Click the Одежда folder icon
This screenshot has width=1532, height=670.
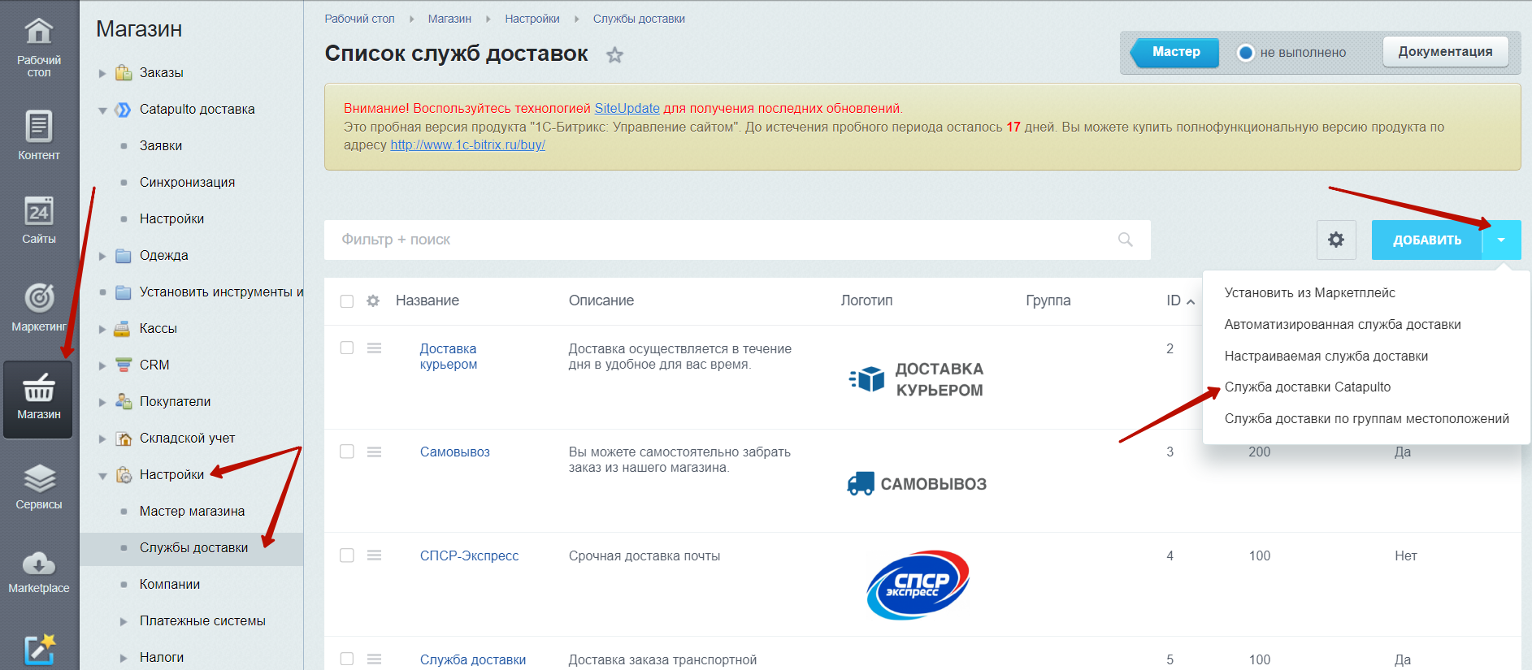[124, 255]
